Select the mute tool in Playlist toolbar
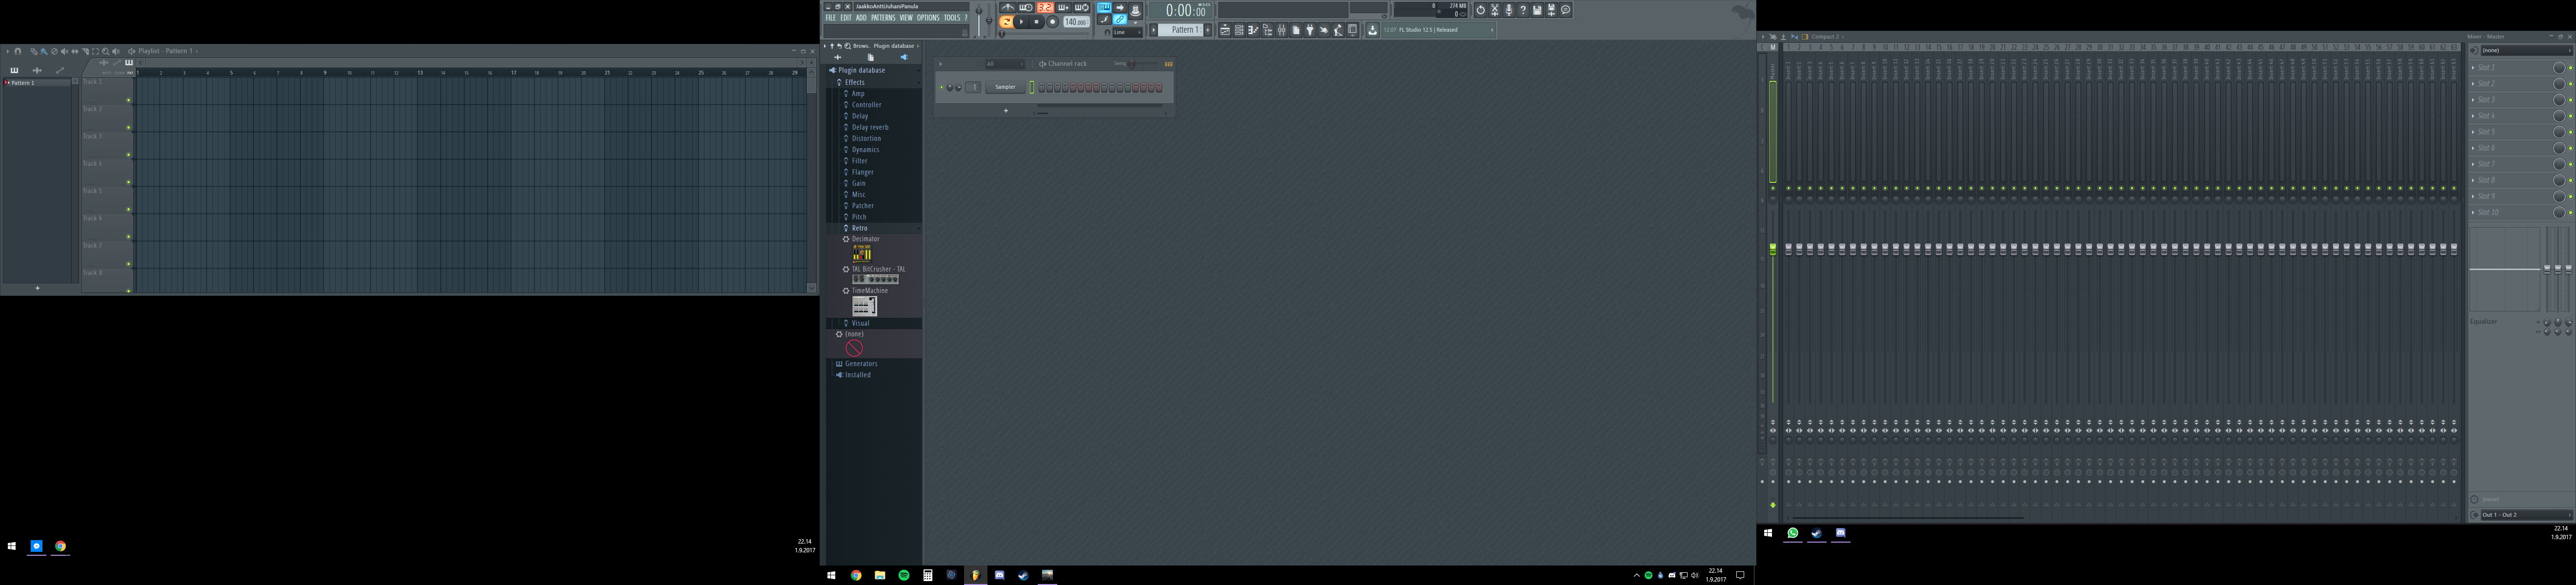The height and width of the screenshot is (585, 2576). (x=65, y=51)
